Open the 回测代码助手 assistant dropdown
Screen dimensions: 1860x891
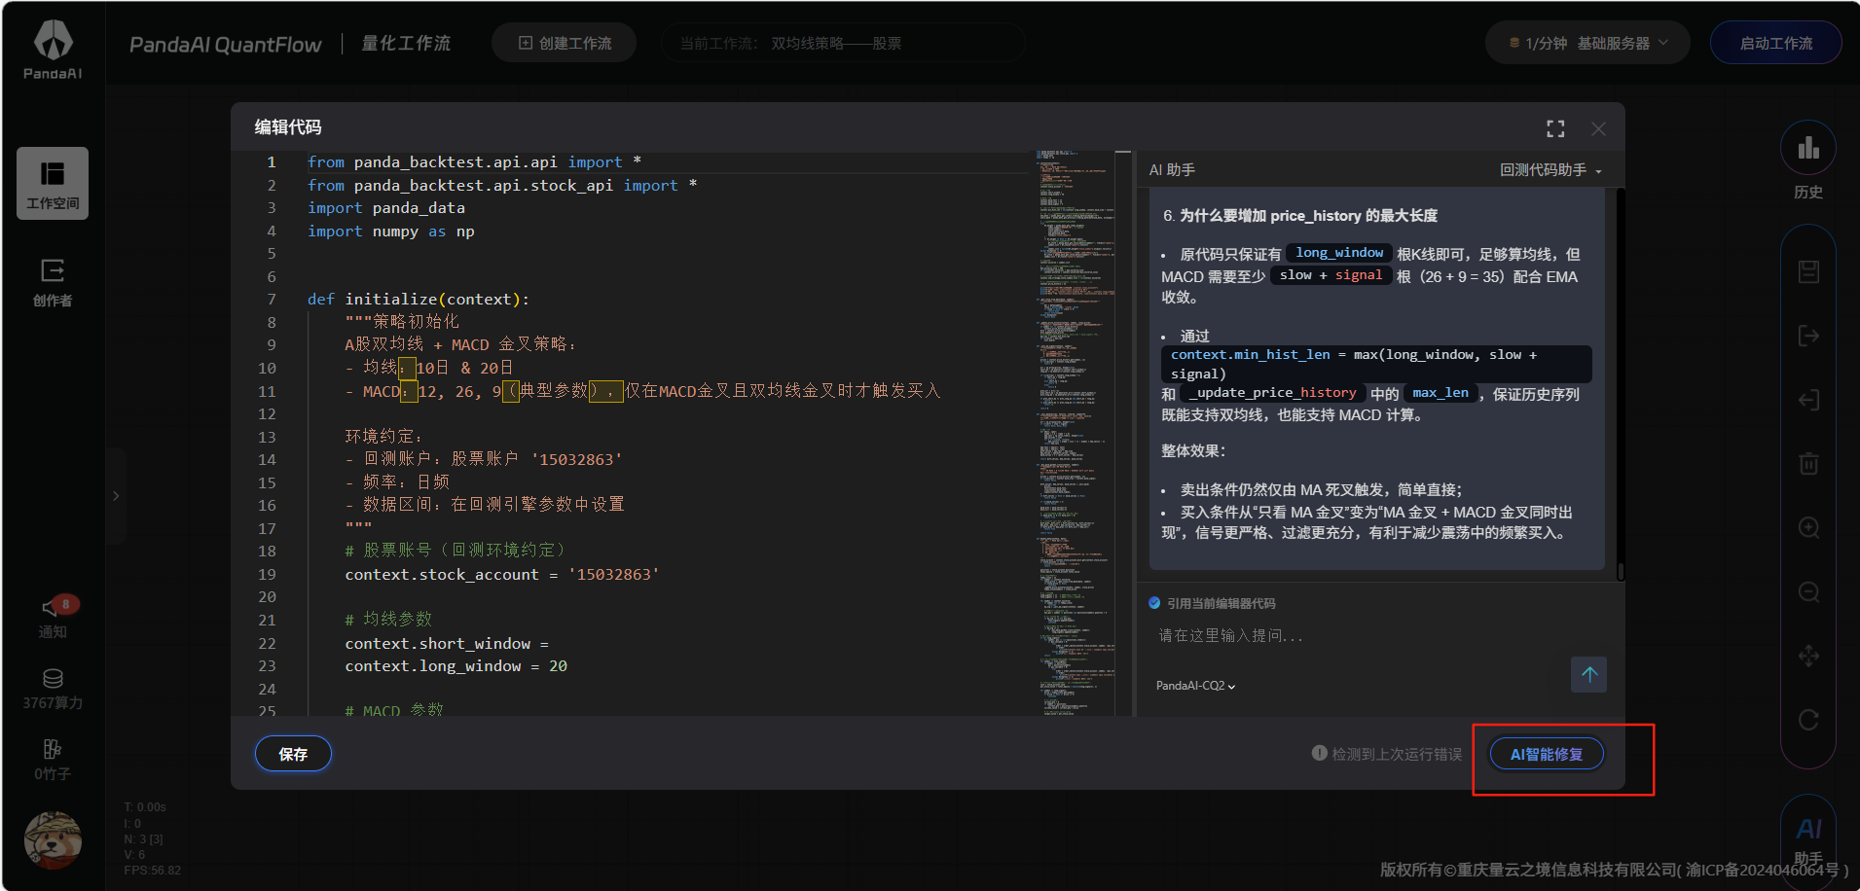click(1550, 170)
